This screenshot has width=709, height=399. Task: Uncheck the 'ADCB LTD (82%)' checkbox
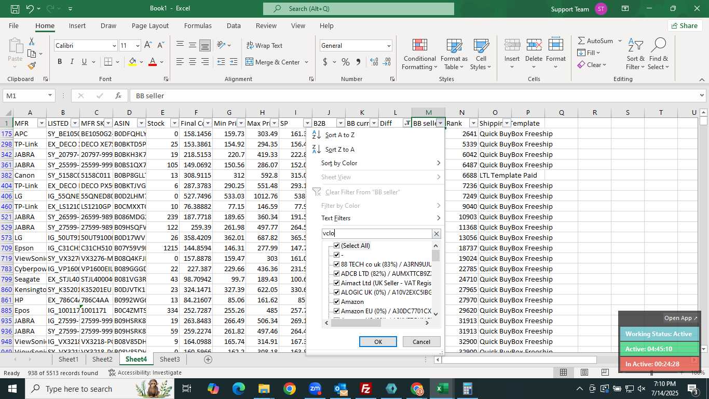(x=336, y=274)
